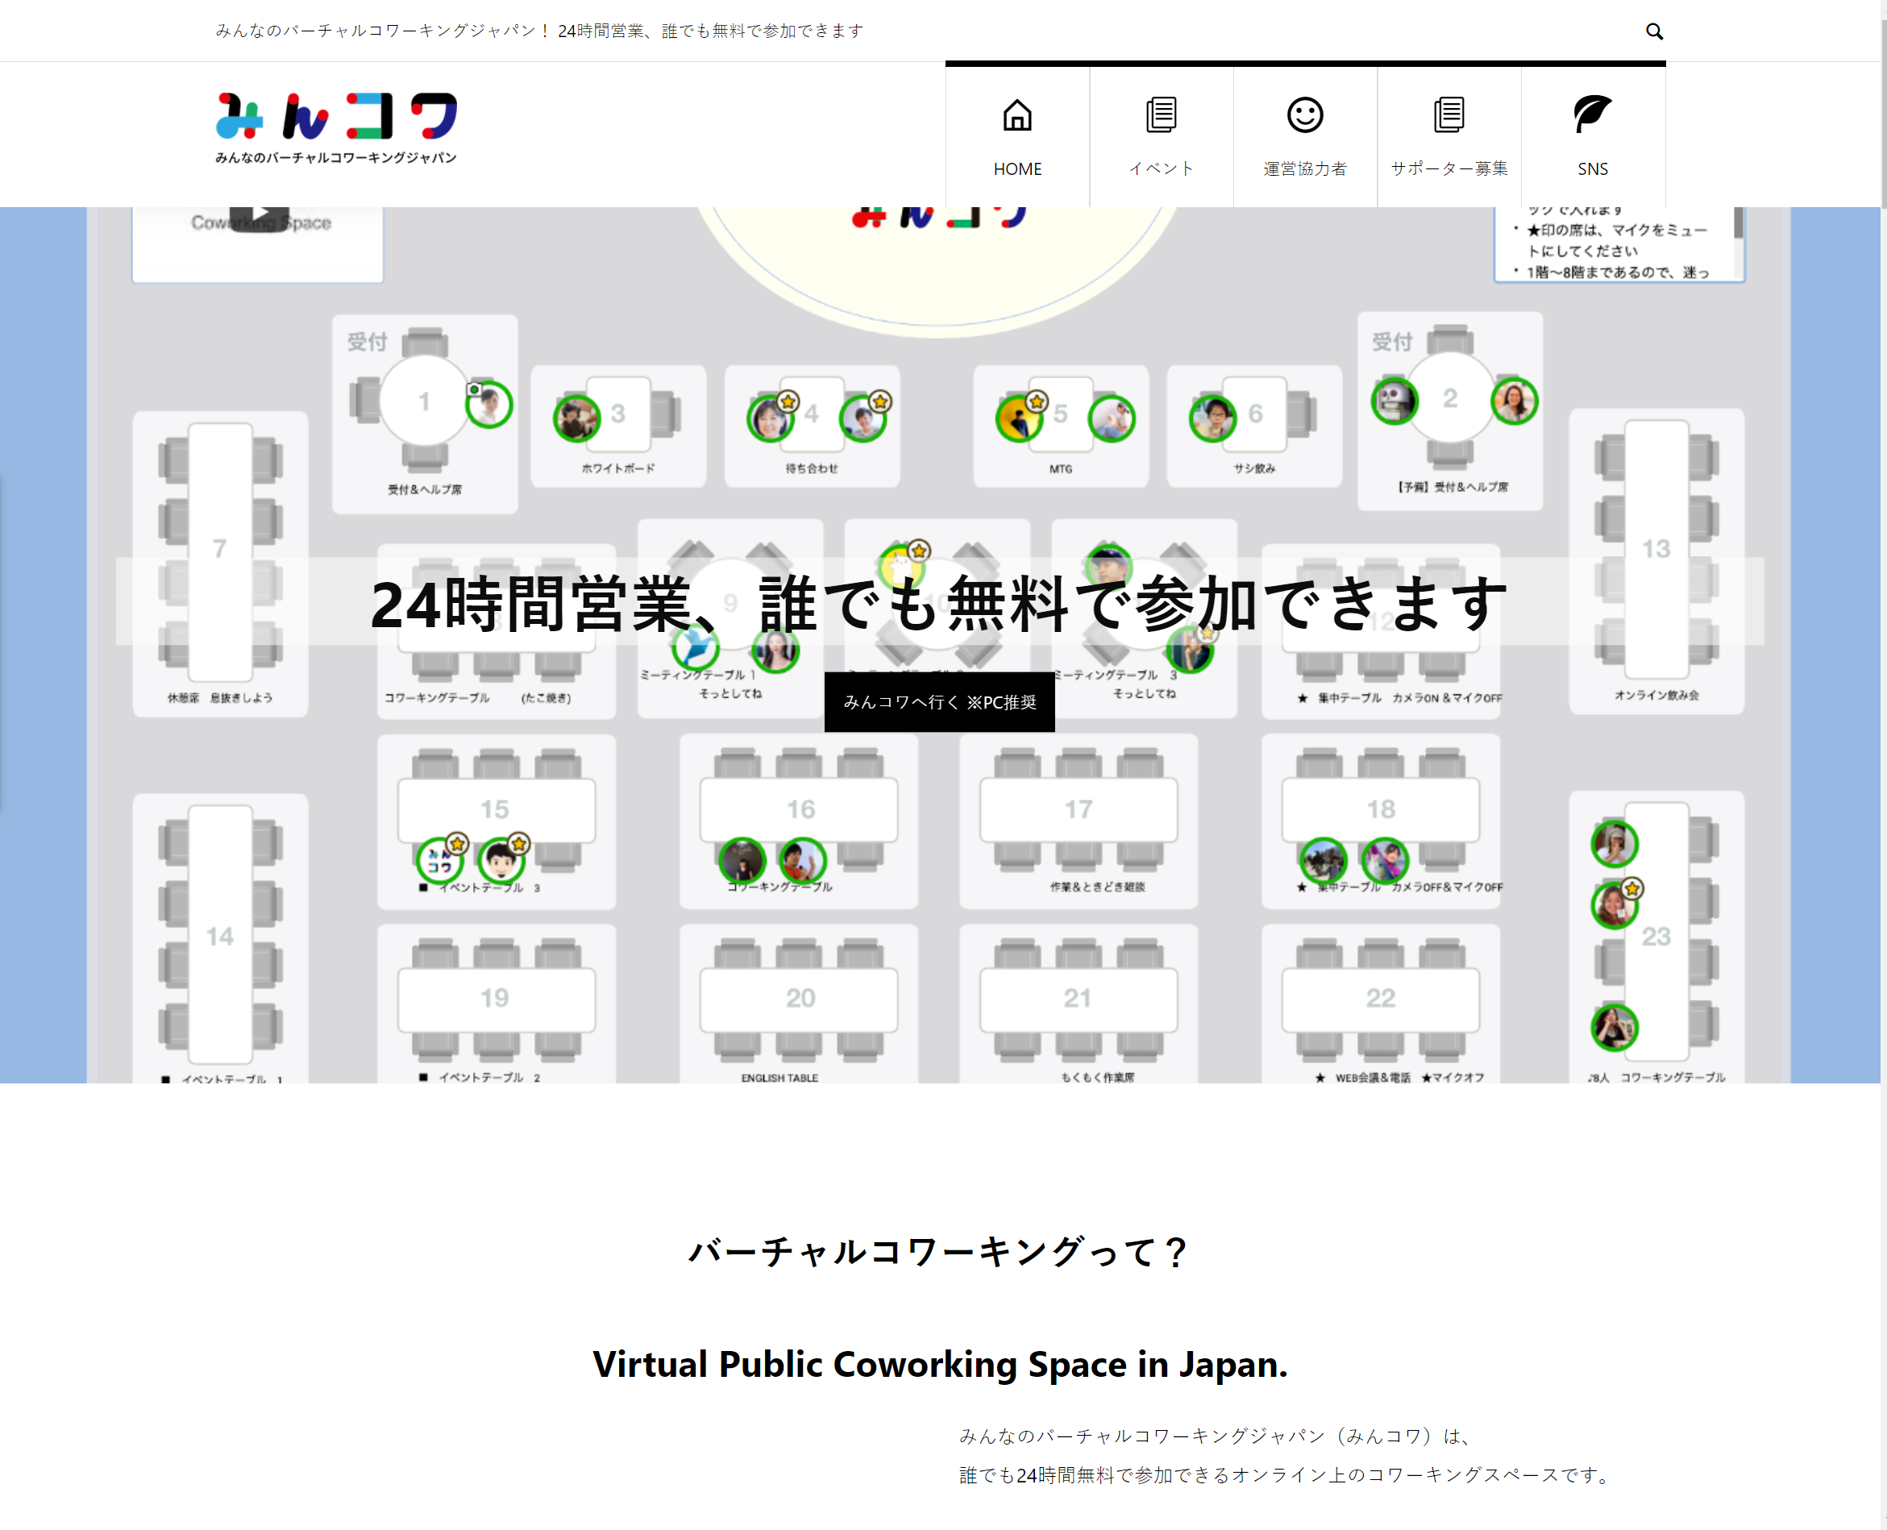Click the robot avatar at table 2
The height and width of the screenshot is (1530, 1887).
[x=1394, y=401]
